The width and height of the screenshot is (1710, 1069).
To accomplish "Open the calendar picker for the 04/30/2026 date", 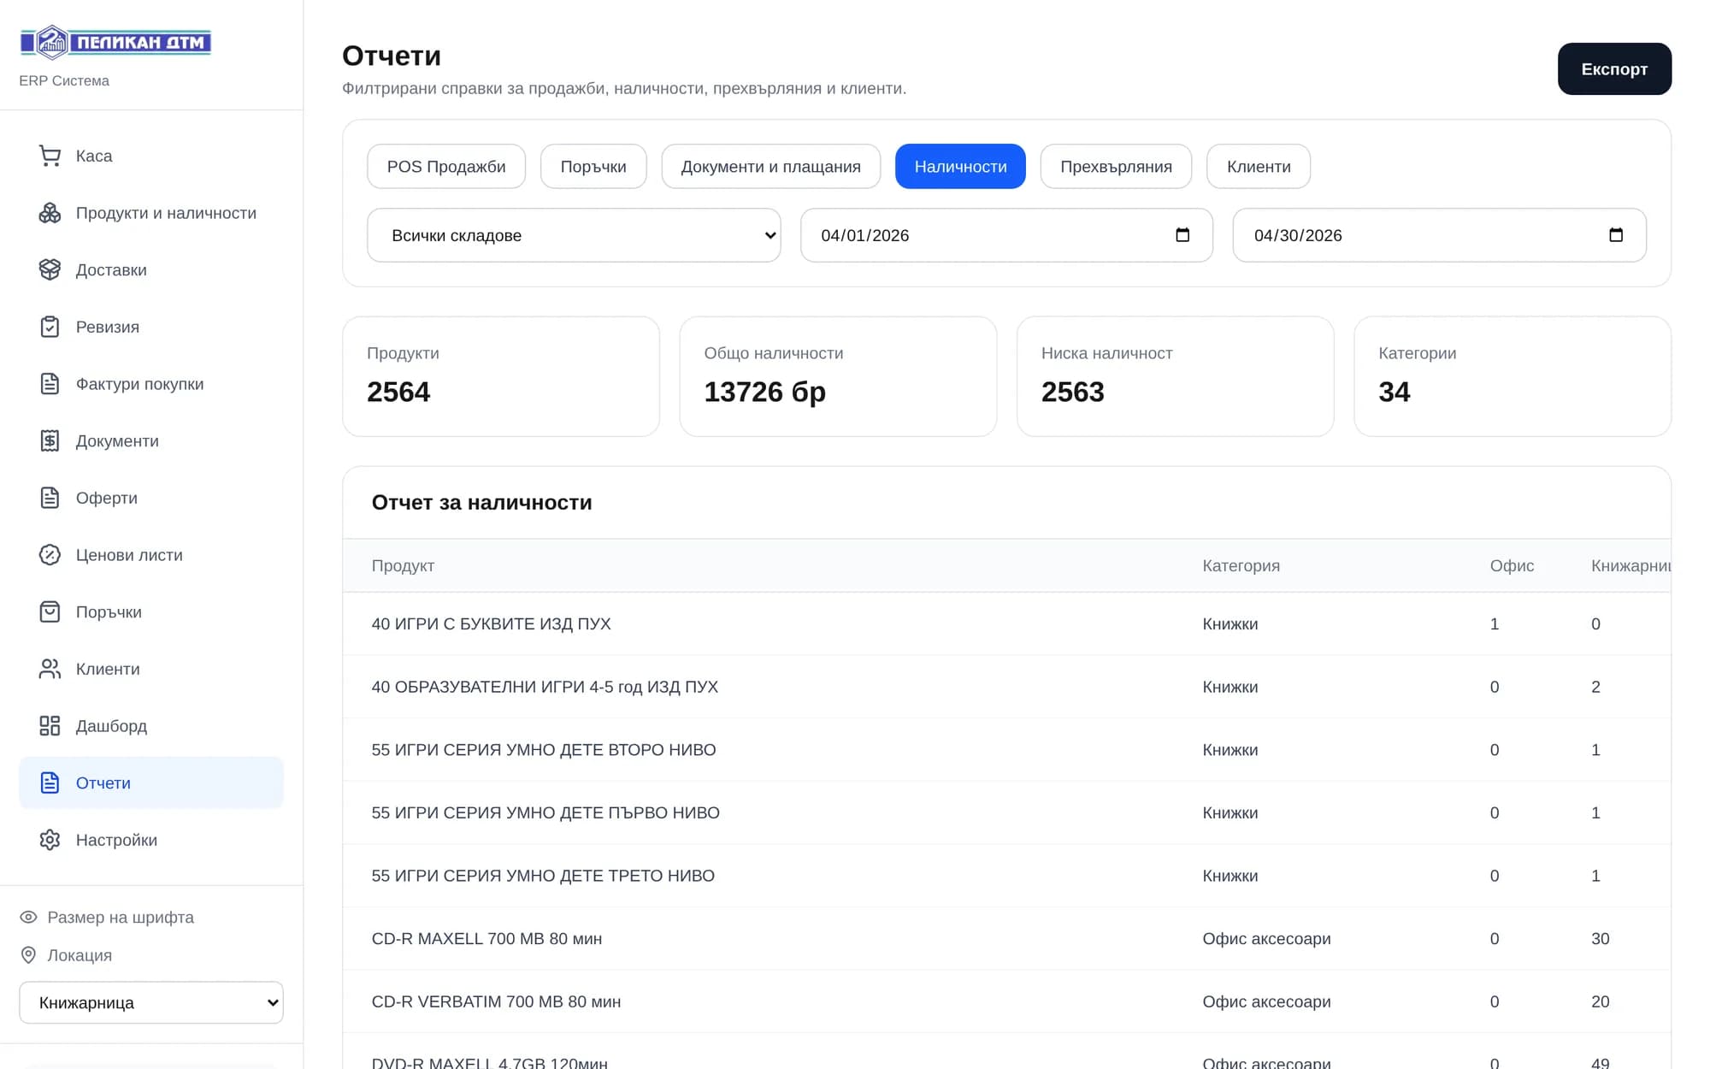I will (1616, 235).
